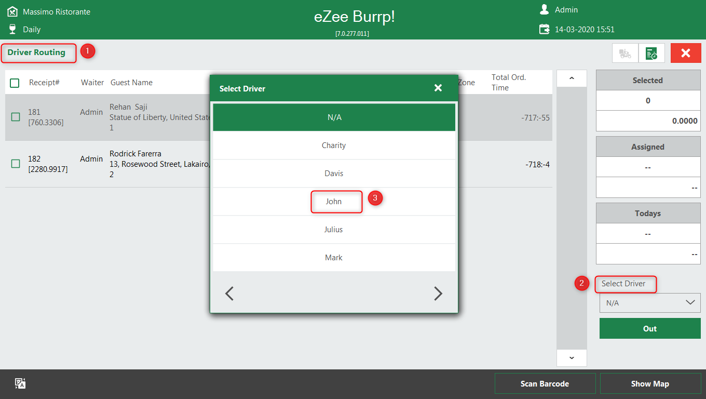Check the box for receipt 182

point(16,164)
